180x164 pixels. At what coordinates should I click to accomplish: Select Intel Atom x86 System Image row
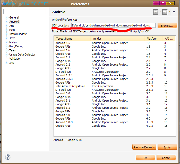(x=115, y=86)
